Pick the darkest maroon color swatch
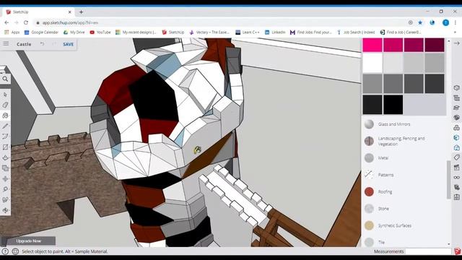 435,45
